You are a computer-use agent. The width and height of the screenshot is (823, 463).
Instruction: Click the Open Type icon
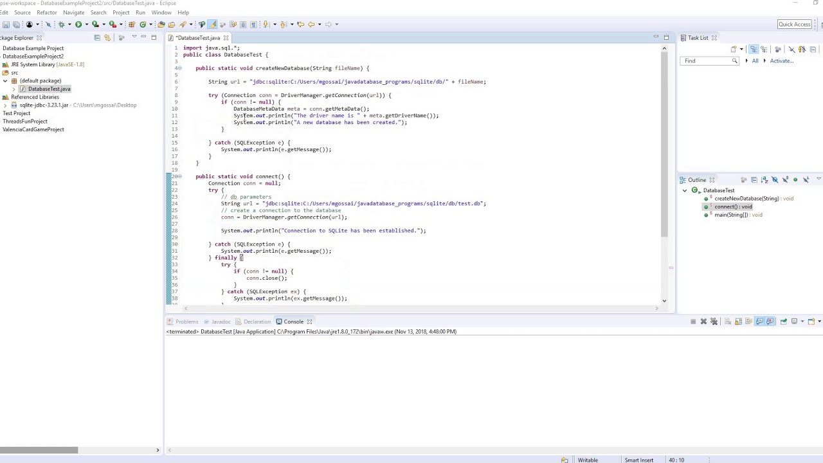161,24
